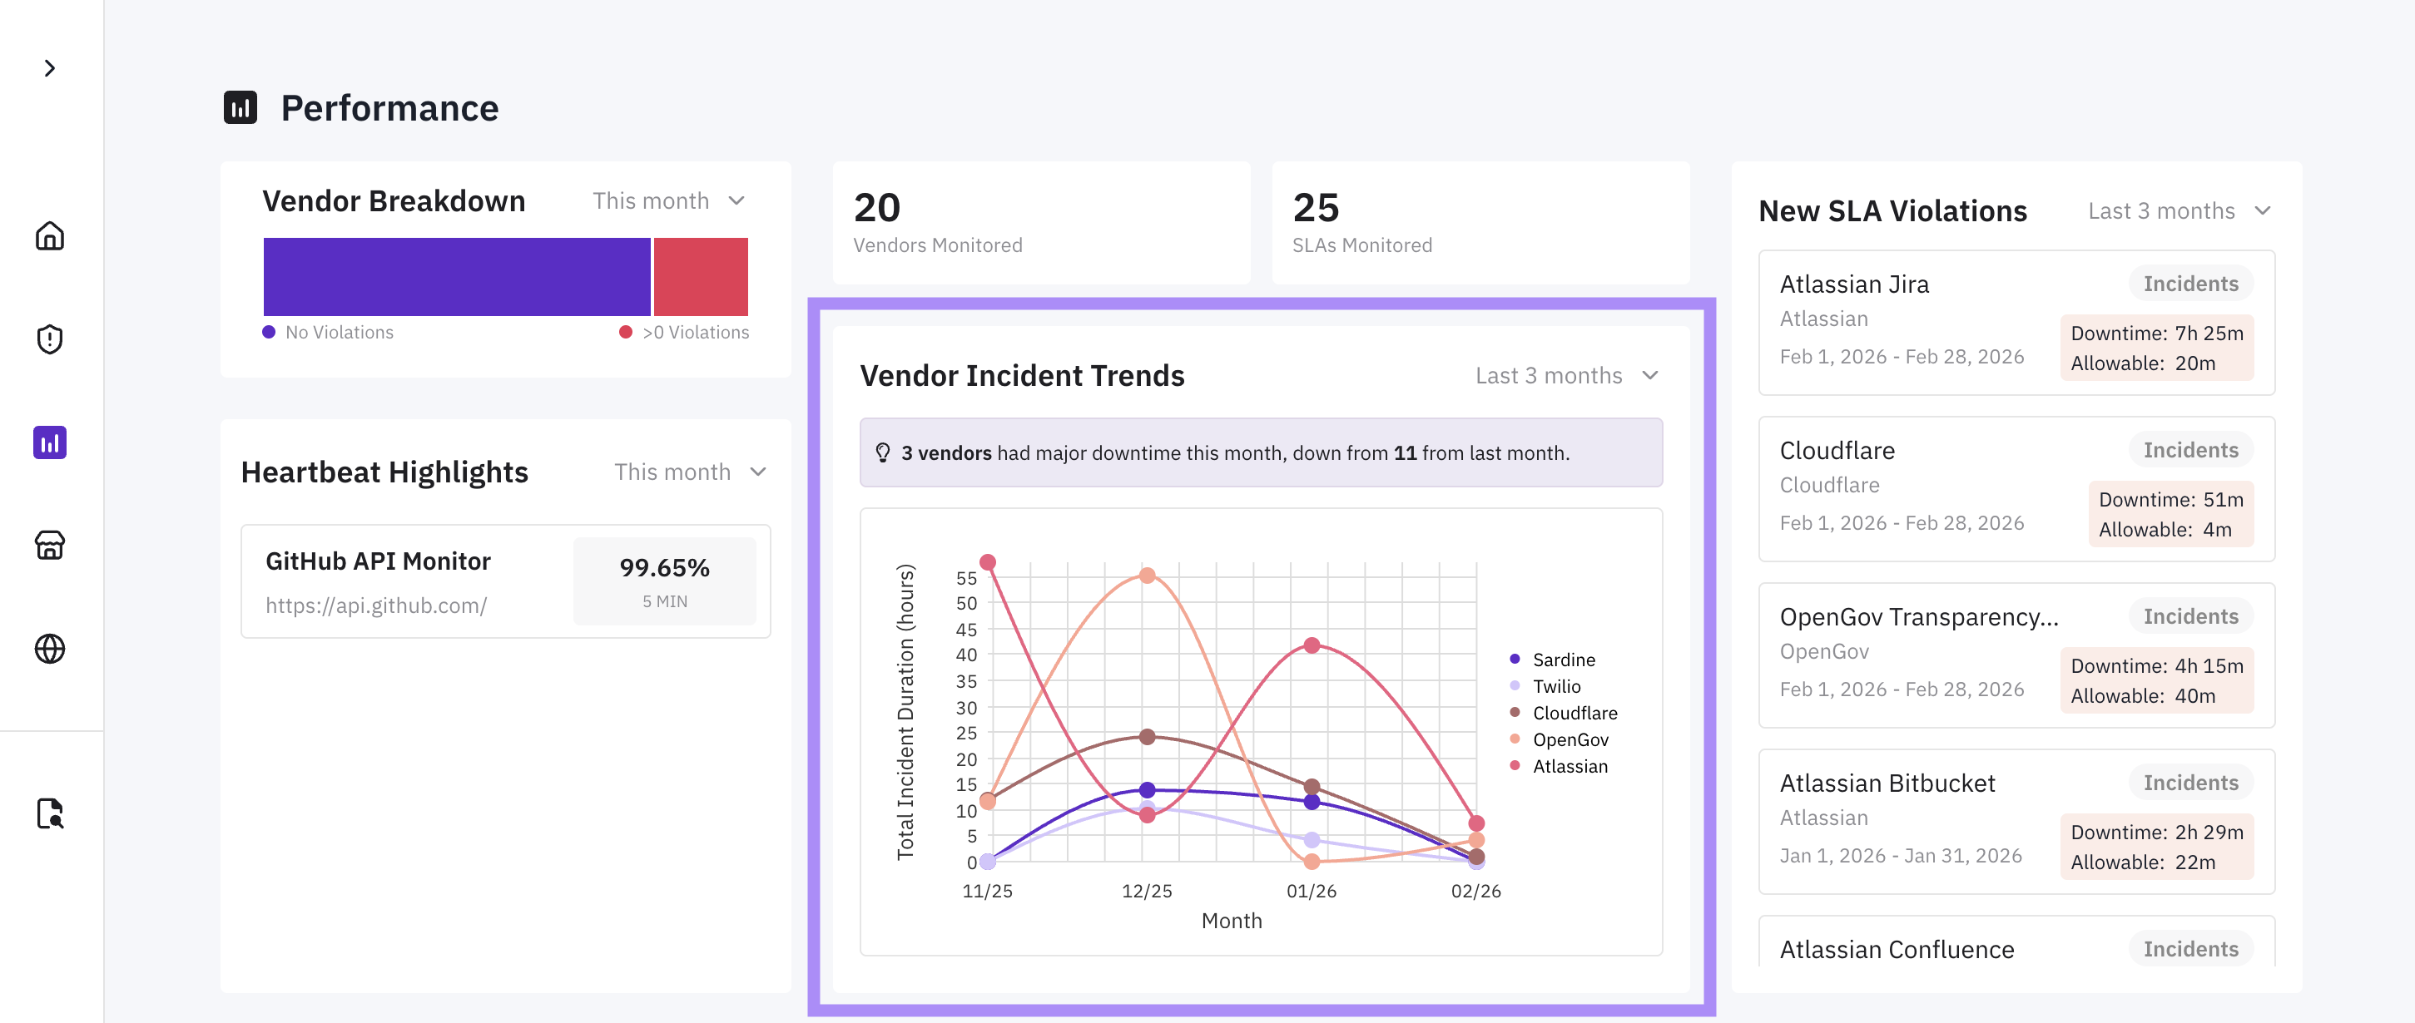Open the shield alert icon in the sidebar

[50, 339]
